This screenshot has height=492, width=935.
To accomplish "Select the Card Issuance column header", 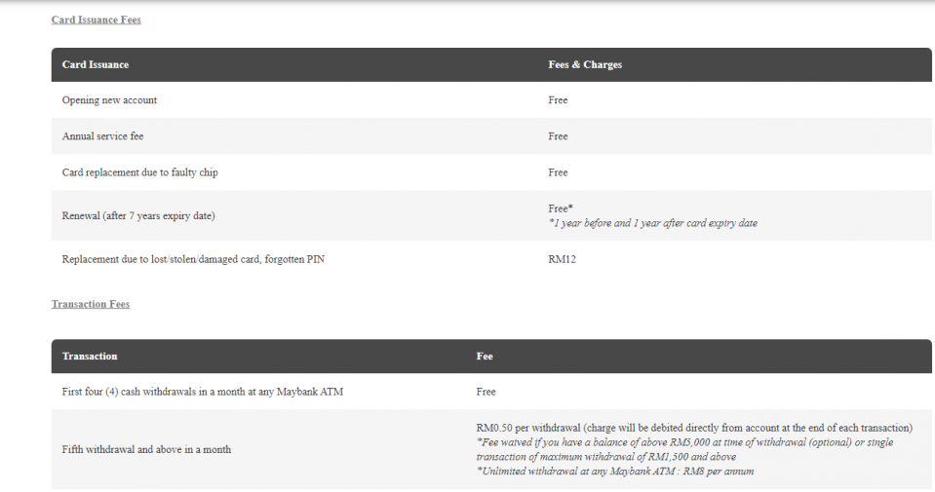I will click(x=96, y=64).
